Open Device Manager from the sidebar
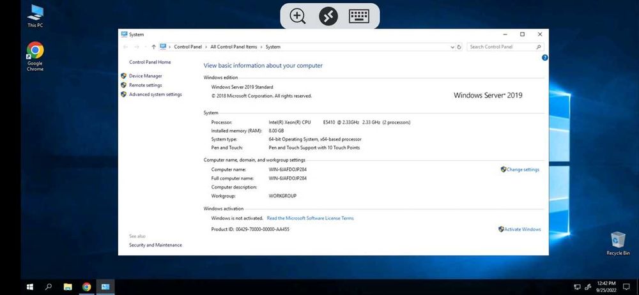639x295 pixels. (x=146, y=76)
